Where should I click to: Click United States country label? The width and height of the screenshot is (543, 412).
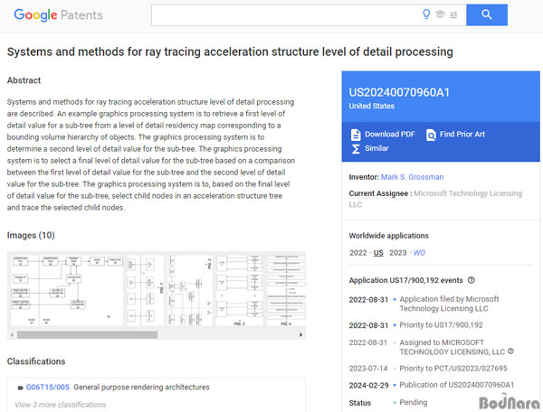click(372, 106)
